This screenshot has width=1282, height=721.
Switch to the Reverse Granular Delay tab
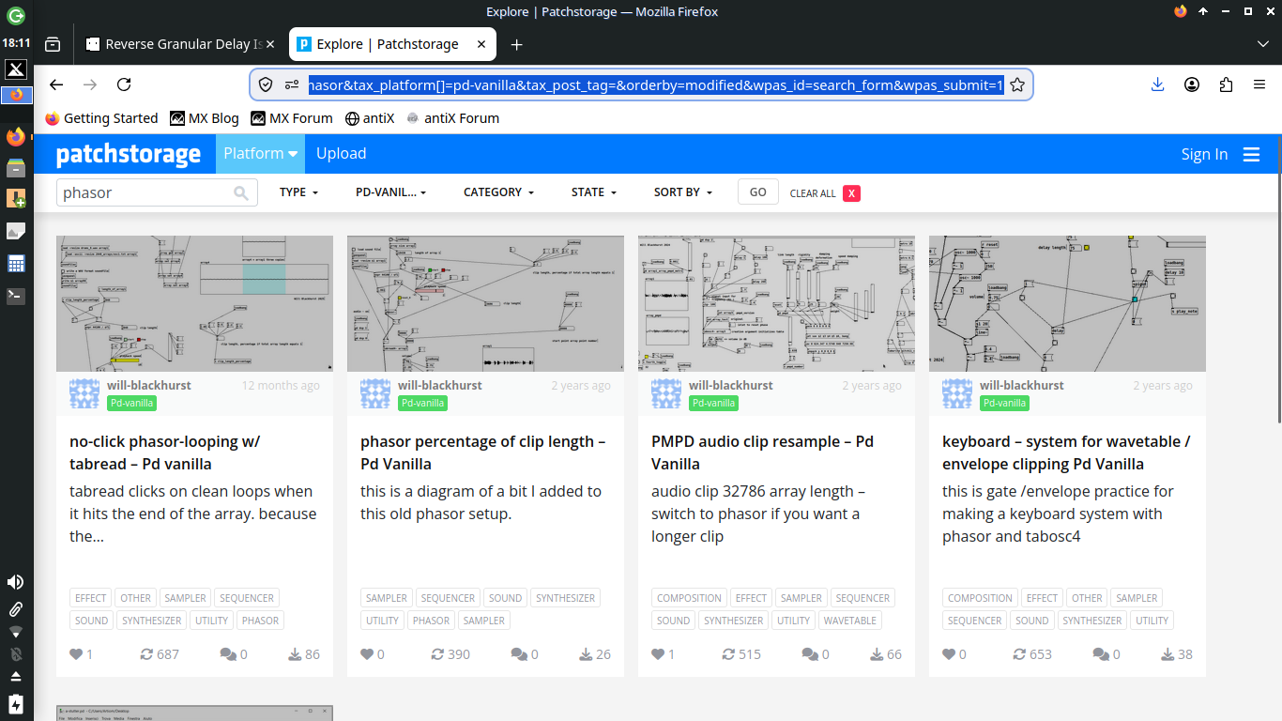[181, 44]
